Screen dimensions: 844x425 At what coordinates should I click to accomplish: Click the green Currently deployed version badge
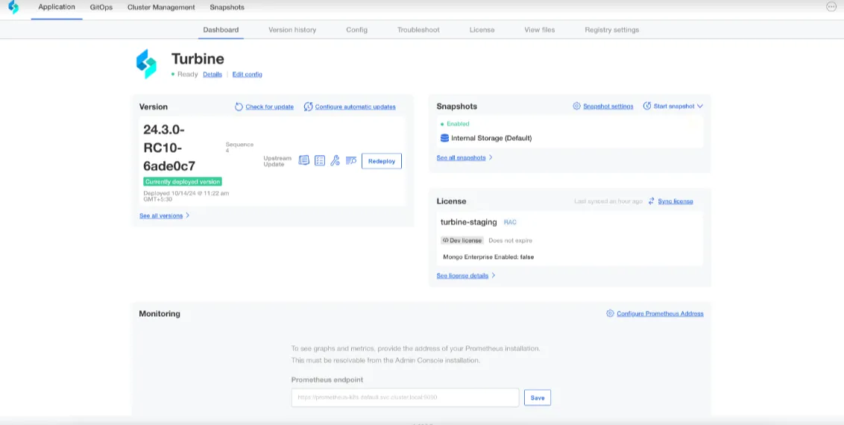click(x=183, y=182)
